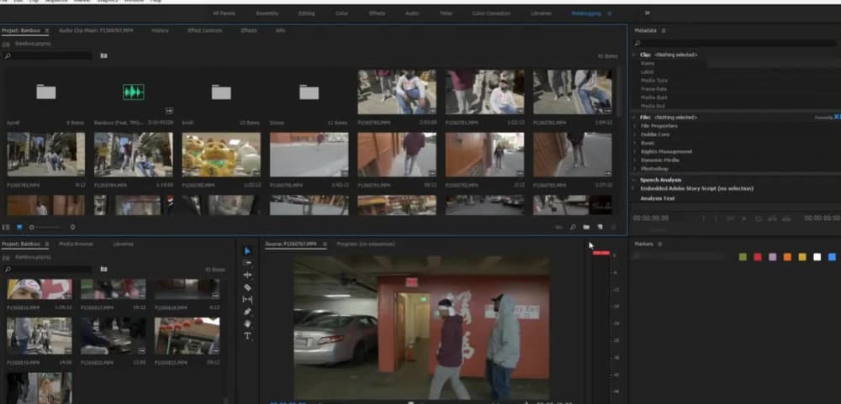Click Source monitor video preview

pyautogui.click(x=421, y=328)
